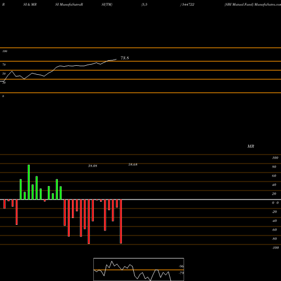The image size is (281, 281).
Task: Open the SBI Mutual Fund MunafaSutra header text
Action: click(252, 4)
